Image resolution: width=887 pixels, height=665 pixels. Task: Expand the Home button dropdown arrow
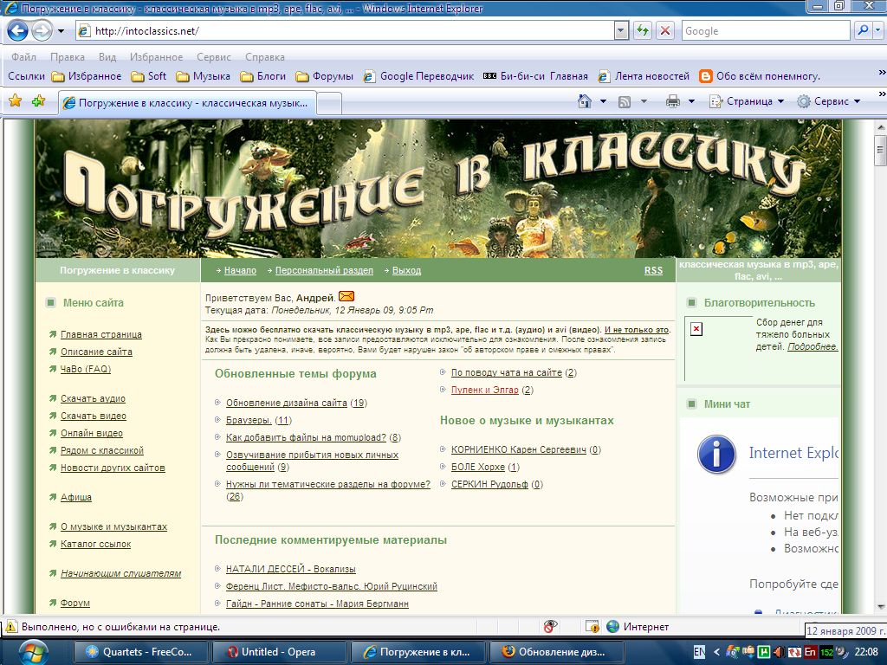(603, 102)
